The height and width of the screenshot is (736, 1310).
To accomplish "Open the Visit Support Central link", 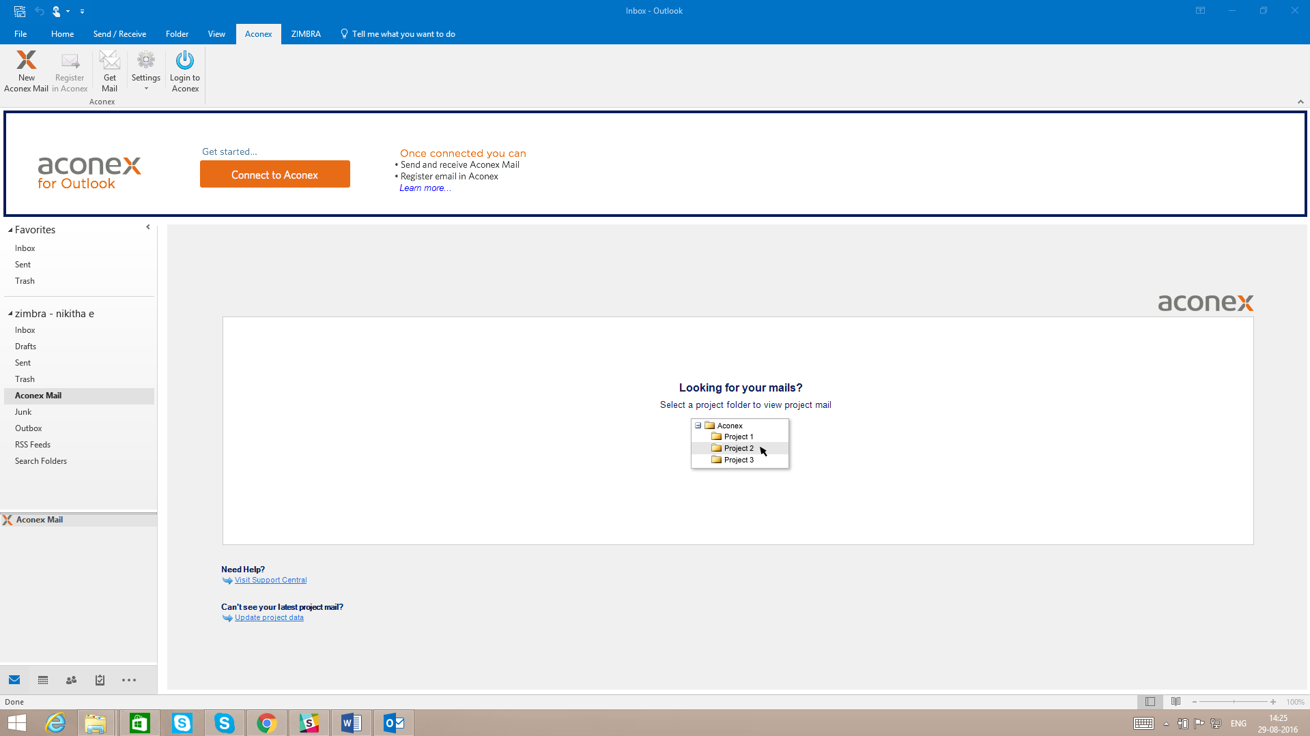I will 270,580.
